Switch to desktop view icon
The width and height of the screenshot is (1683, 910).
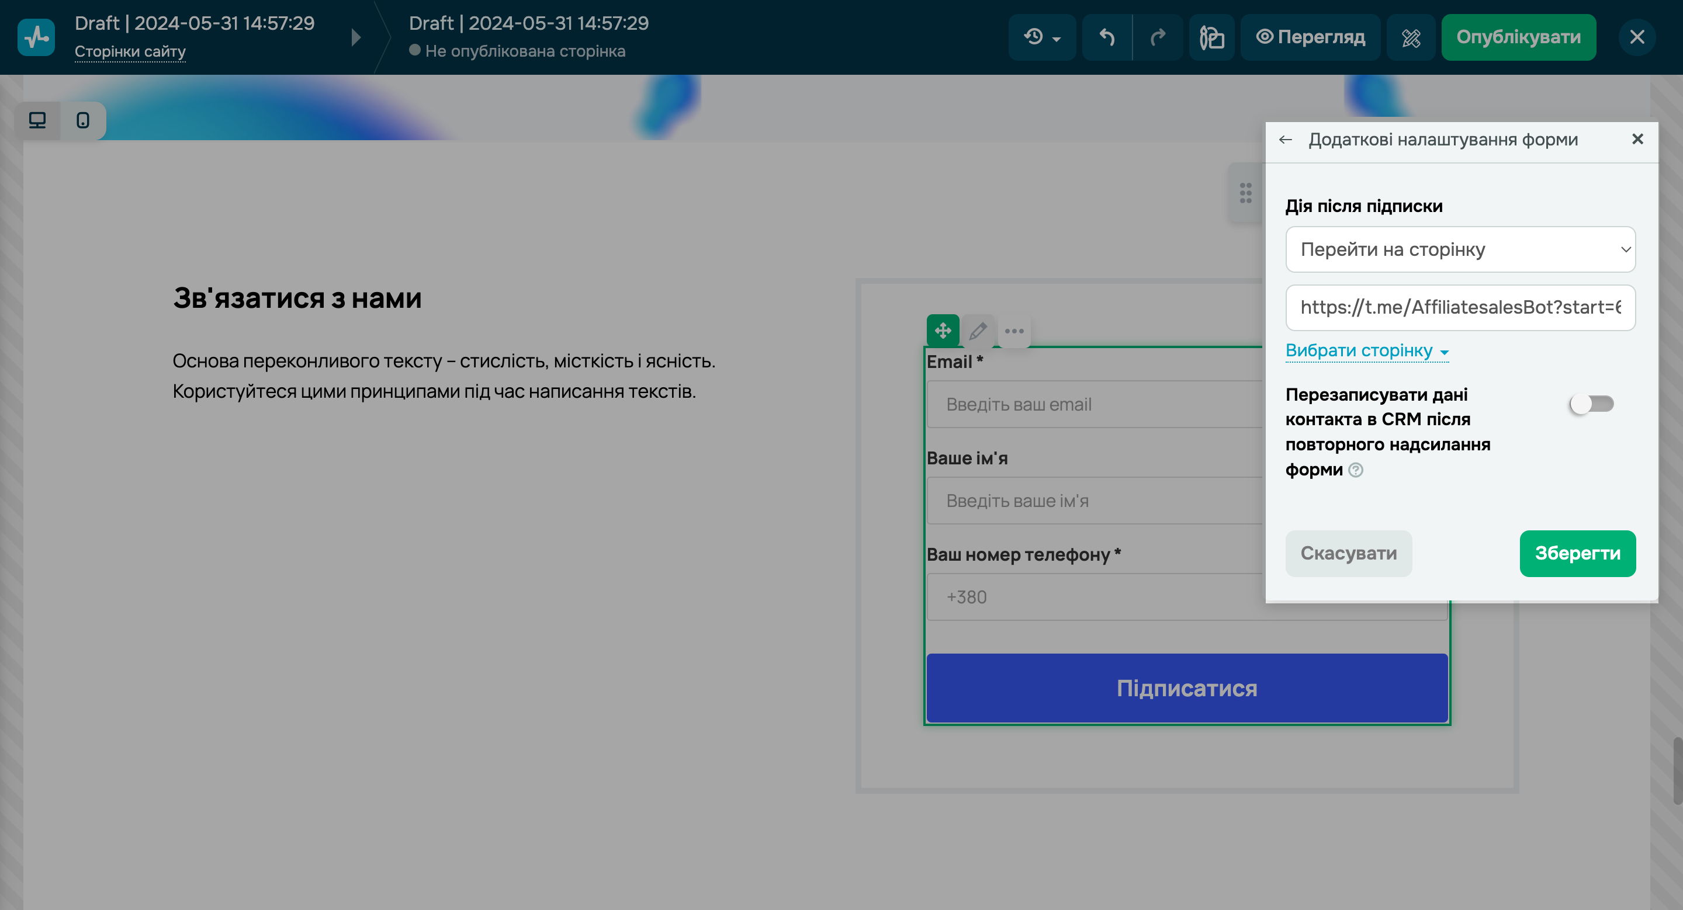coord(37,120)
